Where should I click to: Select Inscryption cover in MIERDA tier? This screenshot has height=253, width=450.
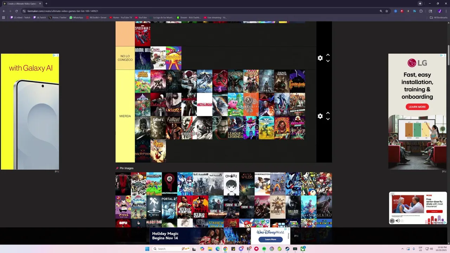point(143,151)
